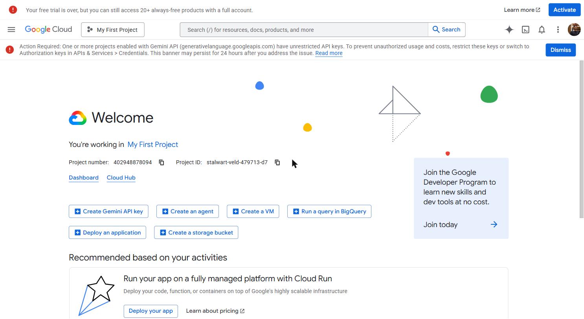Click the Action Required warning icon

click(10, 49)
